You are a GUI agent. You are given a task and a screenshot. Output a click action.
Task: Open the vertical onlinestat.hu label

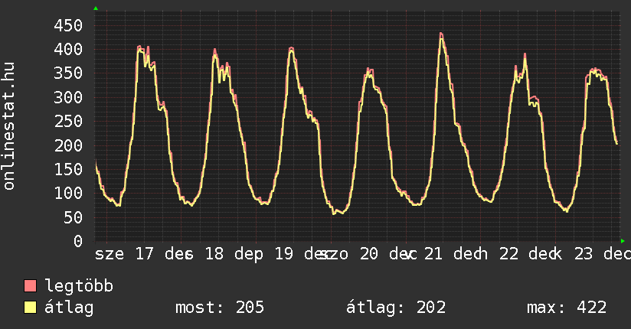pyautogui.click(x=10, y=126)
